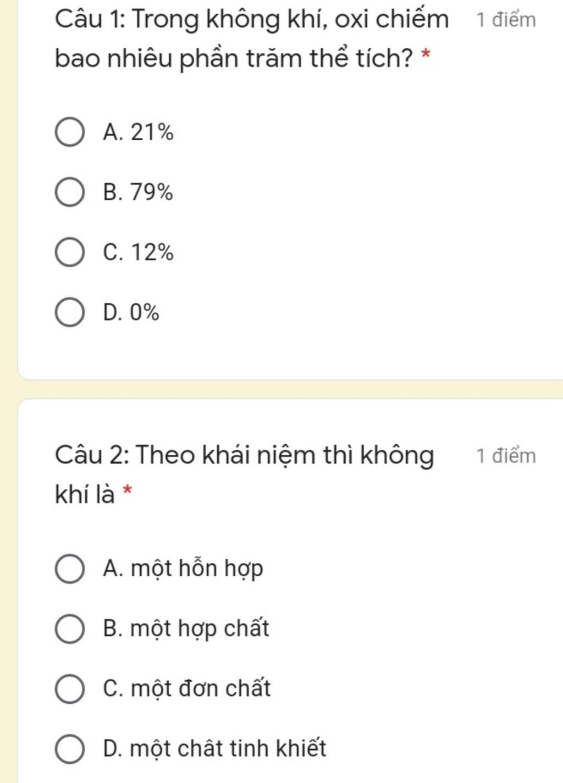
Task: Mark radio circle beside 'một đơn chất'
Action: coord(70,688)
